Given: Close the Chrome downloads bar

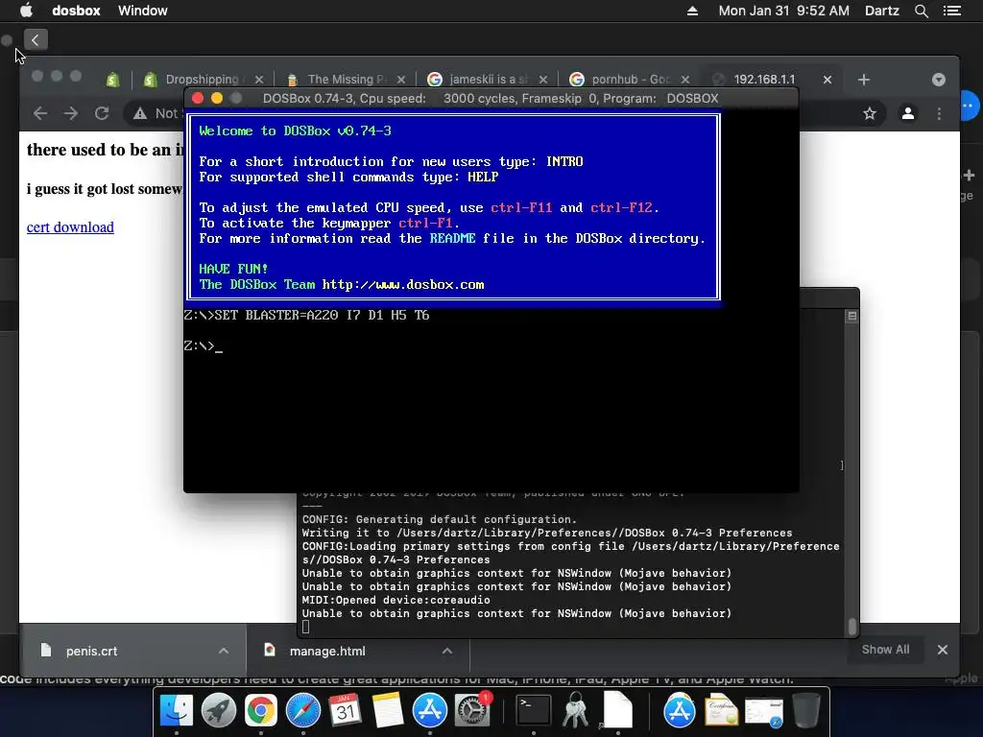Looking at the screenshot, I should (943, 650).
